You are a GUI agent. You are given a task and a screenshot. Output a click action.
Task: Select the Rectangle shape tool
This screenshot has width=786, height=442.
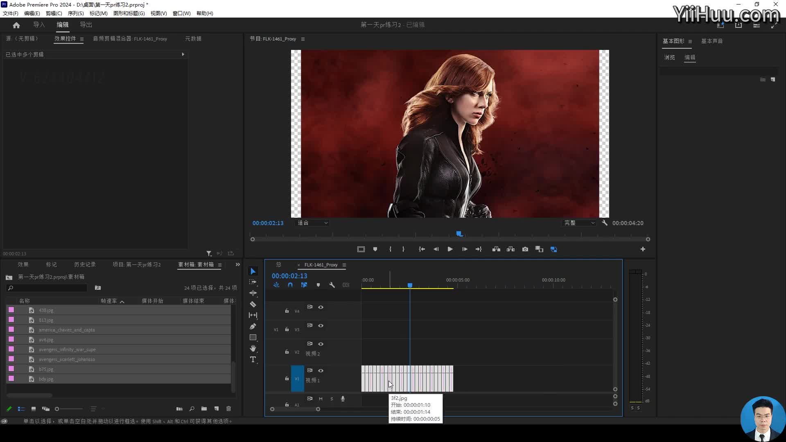coord(253,337)
